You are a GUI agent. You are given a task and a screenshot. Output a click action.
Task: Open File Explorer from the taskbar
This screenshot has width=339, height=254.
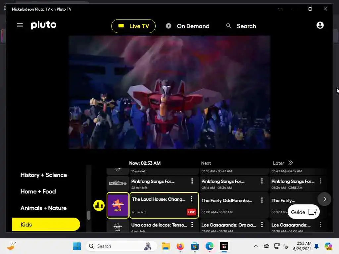[x=166, y=246]
